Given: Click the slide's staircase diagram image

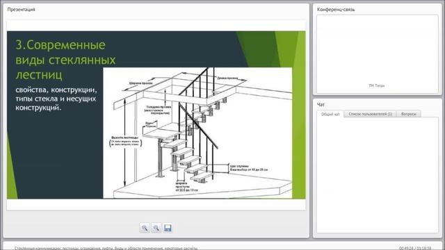Looking at the screenshot, I should [x=197, y=133].
